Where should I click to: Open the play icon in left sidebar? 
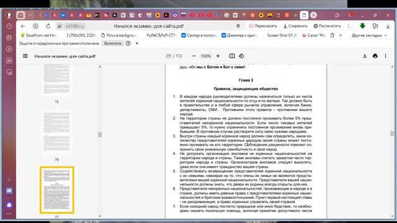[x=9, y=49]
